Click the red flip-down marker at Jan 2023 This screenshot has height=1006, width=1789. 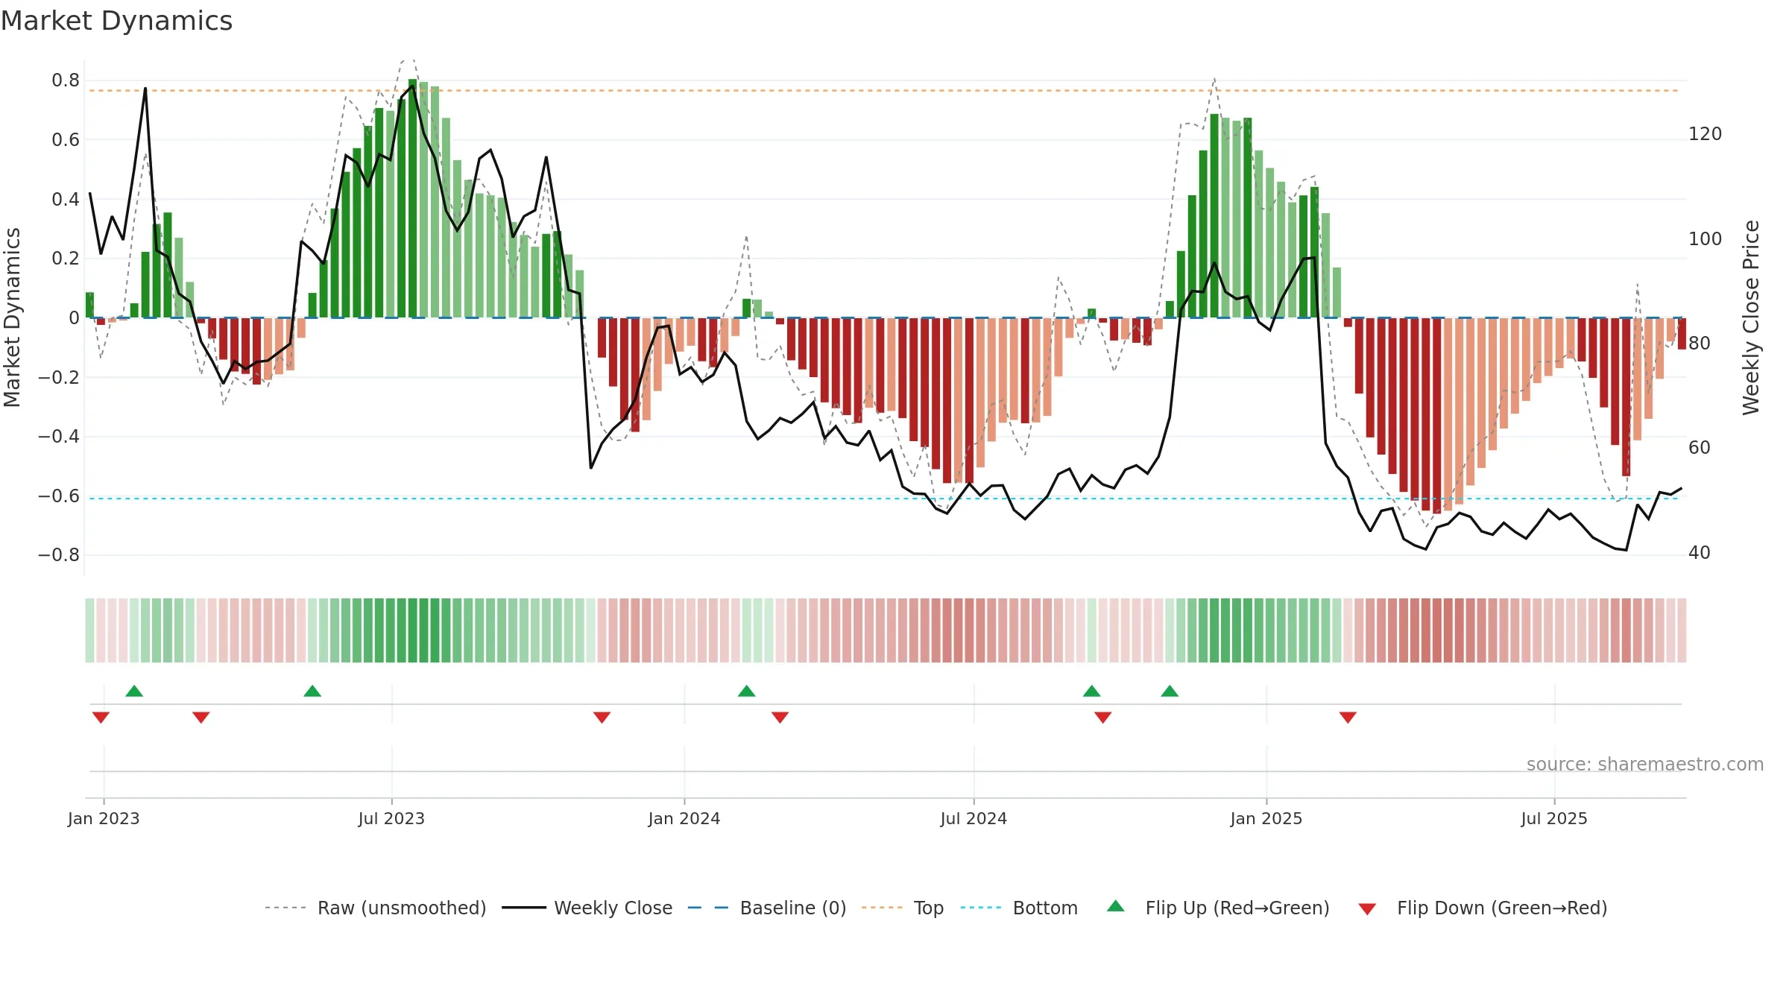[101, 718]
